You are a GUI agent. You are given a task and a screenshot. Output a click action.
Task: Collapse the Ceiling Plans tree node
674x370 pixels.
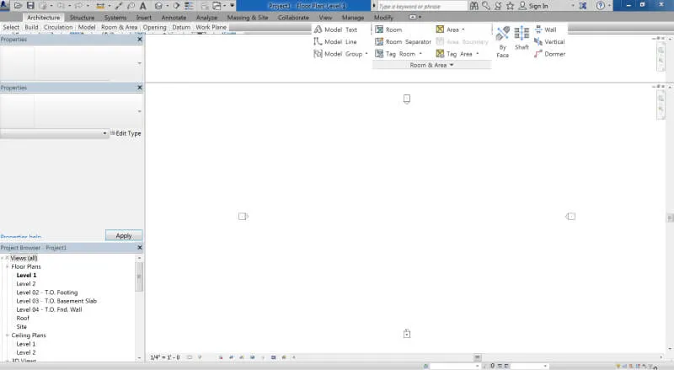point(7,335)
